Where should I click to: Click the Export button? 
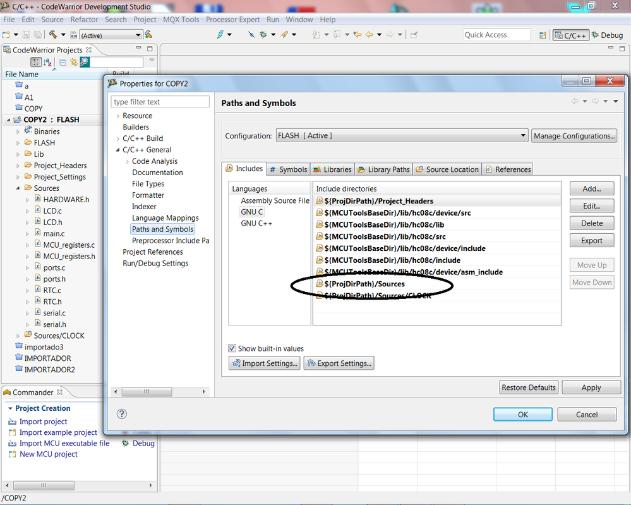point(592,240)
